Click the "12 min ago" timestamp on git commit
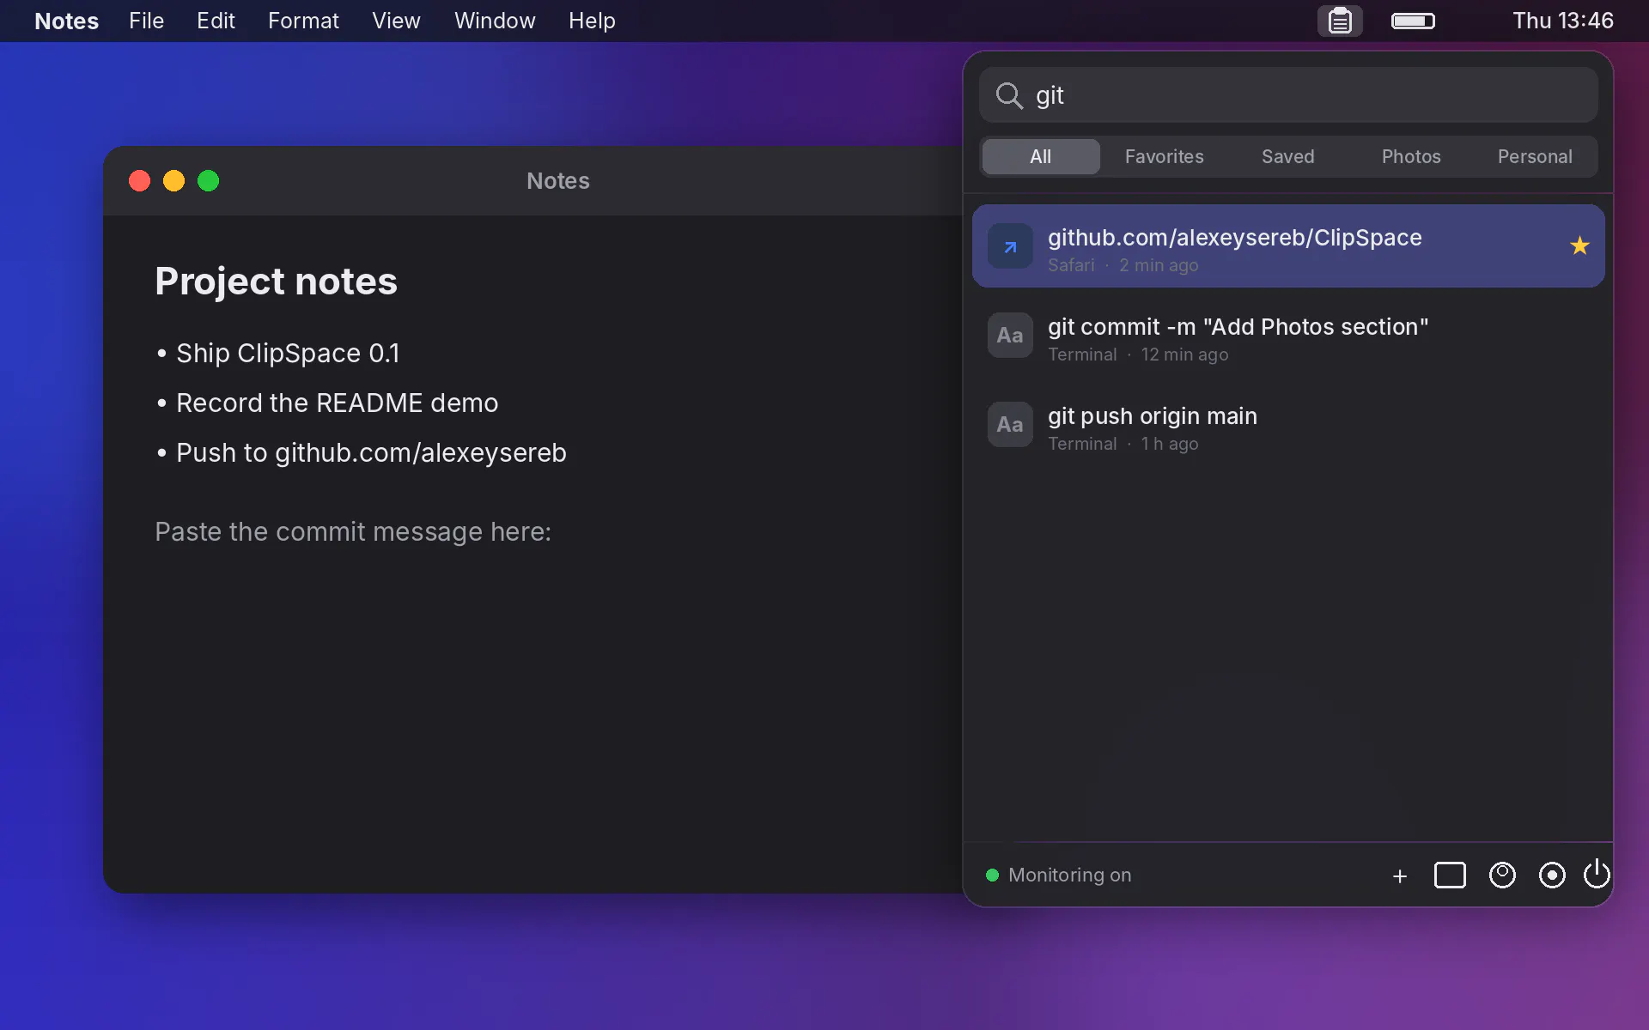This screenshot has height=1030, width=1649. click(x=1184, y=354)
